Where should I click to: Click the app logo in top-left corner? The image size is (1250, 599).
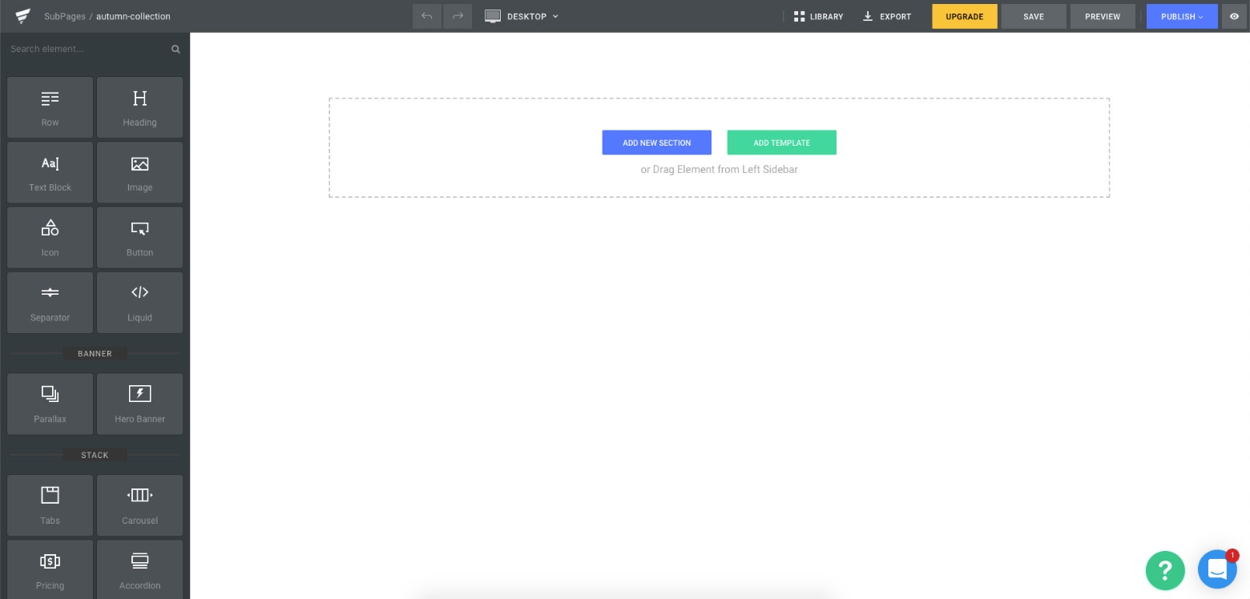coord(22,16)
